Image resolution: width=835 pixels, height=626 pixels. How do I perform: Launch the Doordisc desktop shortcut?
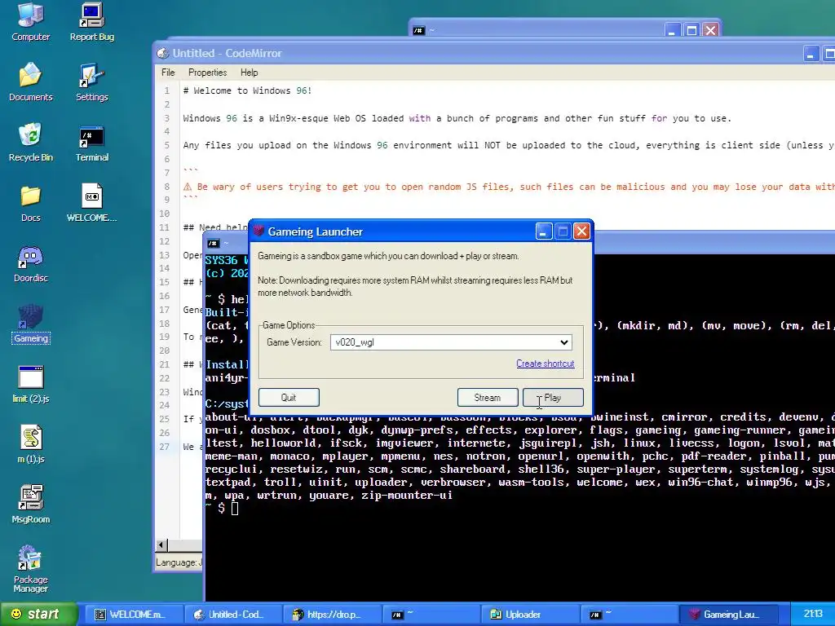[30, 263]
